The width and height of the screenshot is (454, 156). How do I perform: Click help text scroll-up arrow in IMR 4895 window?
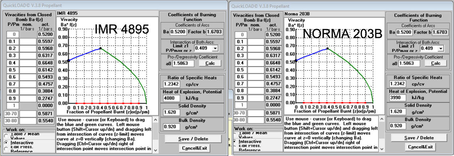tap(155, 120)
